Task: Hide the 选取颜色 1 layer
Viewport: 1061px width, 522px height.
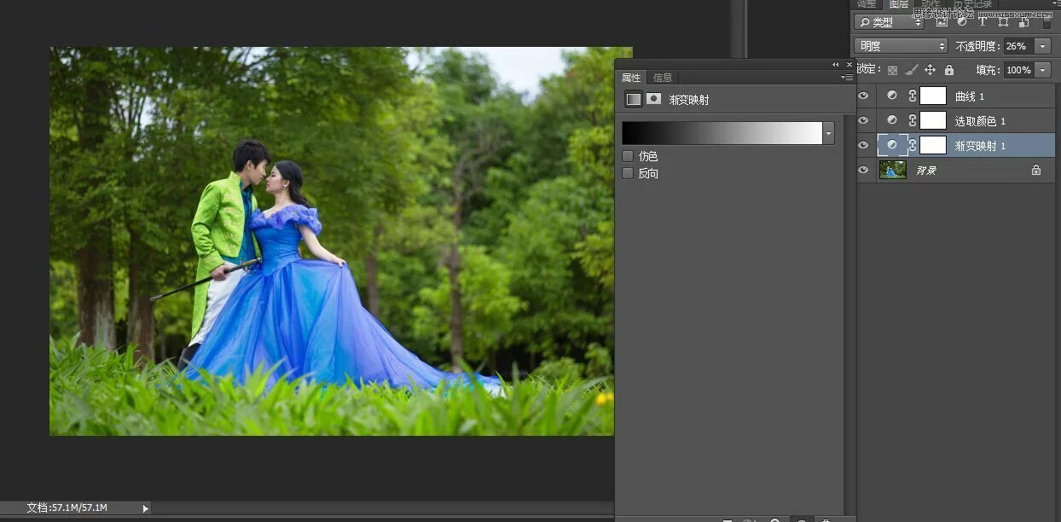Action: coord(863,121)
